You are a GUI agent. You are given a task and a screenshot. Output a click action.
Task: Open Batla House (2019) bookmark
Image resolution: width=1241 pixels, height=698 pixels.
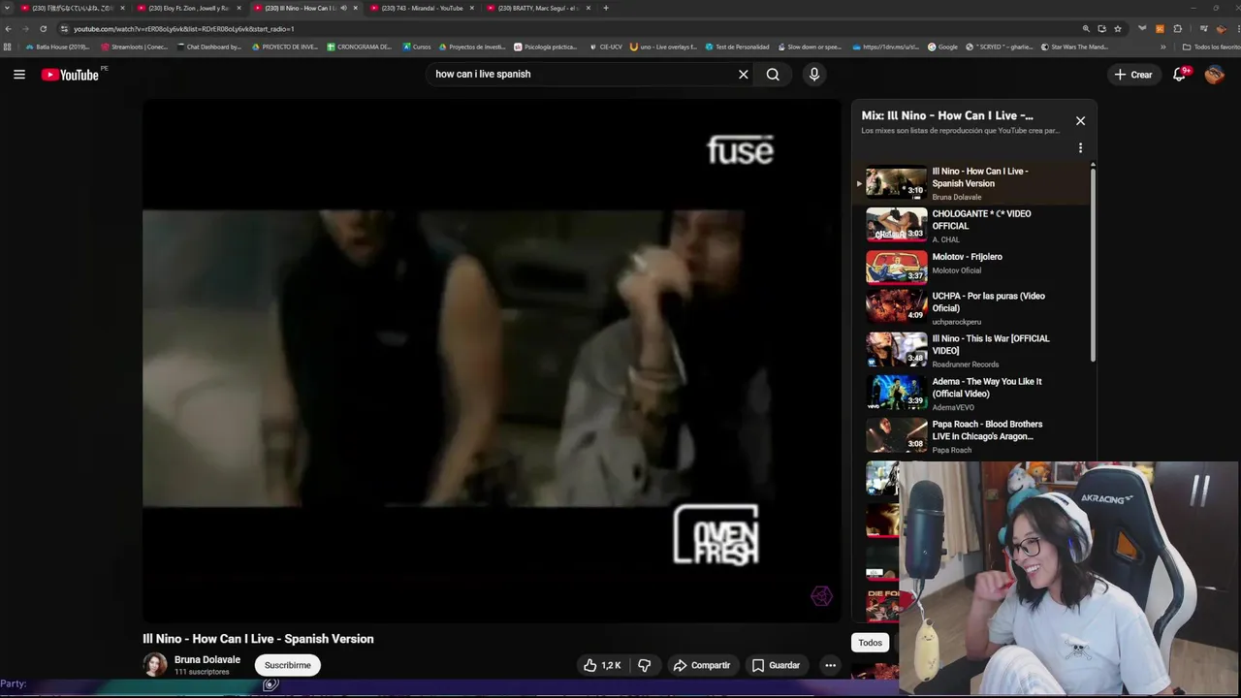click(x=58, y=47)
